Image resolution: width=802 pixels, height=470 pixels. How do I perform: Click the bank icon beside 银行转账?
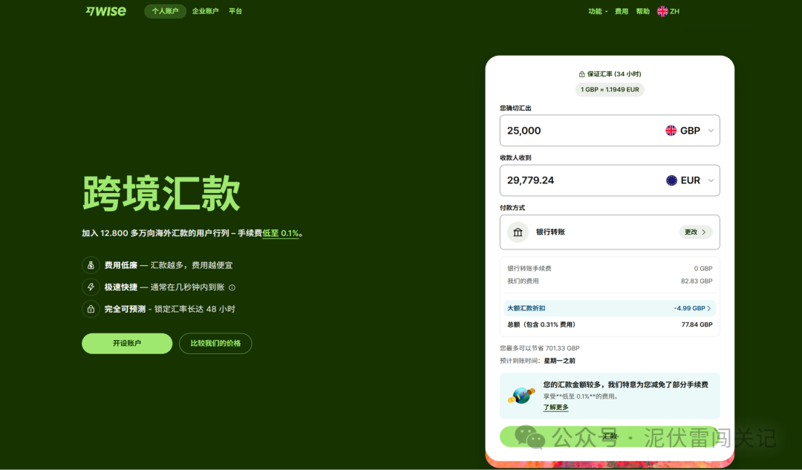[518, 232]
